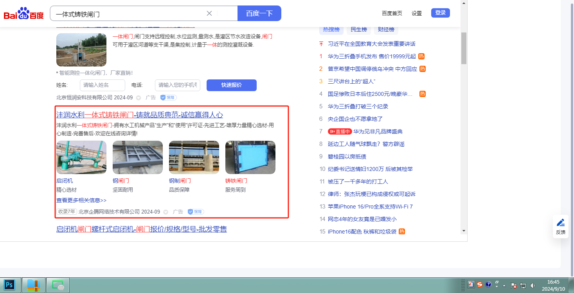Click the 电话 phone number input field

click(178, 85)
